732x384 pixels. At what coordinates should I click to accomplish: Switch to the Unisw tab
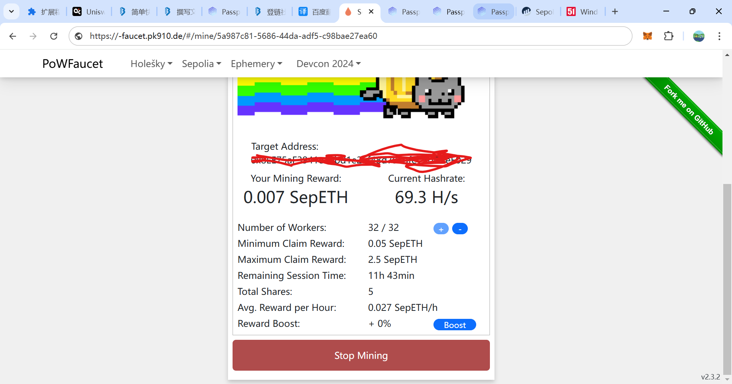89,12
